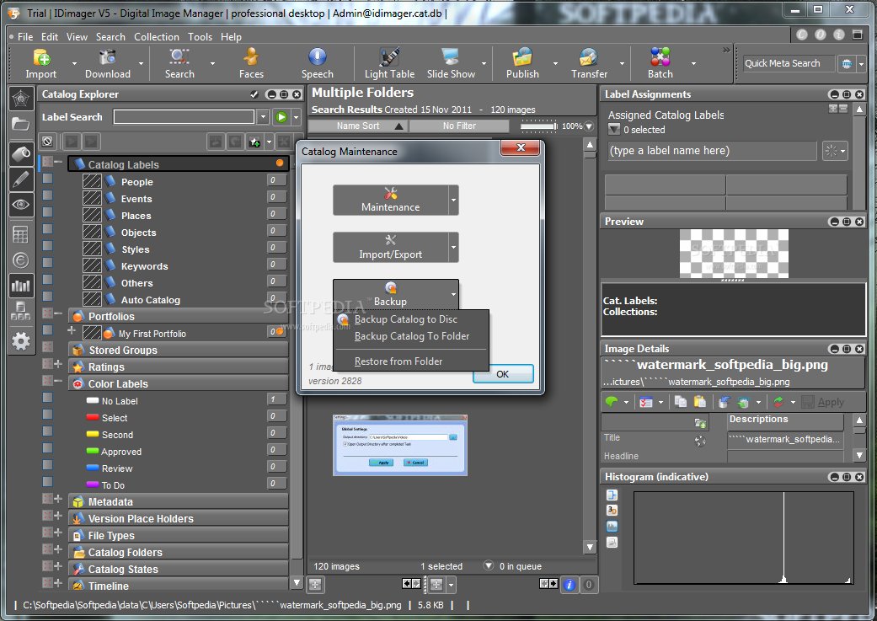Open the Faces tool
Screen dimensions: 877x621
pos(251,63)
